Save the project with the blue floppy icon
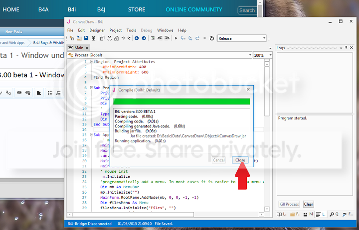This screenshot has height=230, width=359. 86,38
